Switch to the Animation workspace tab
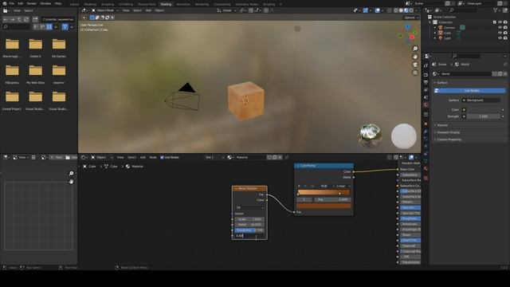 click(183, 4)
